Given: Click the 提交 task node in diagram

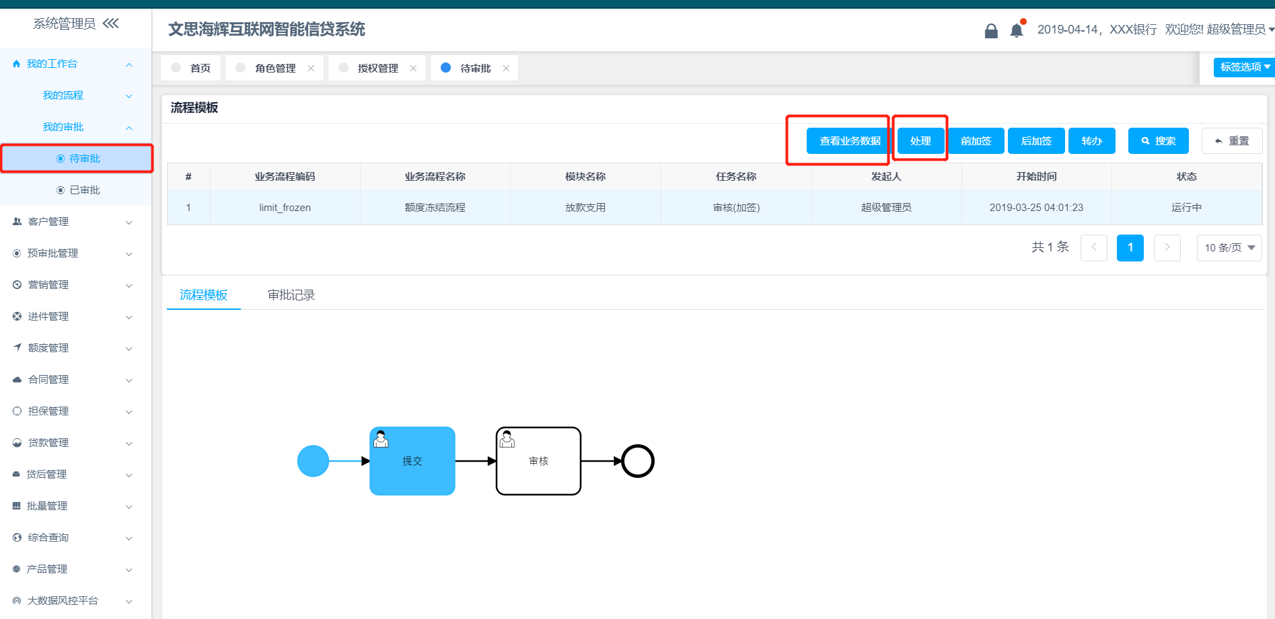Looking at the screenshot, I should tap(412, 461).
